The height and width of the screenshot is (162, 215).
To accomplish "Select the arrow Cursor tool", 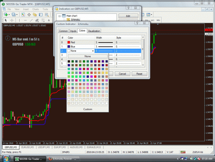I will click(6, 20).
